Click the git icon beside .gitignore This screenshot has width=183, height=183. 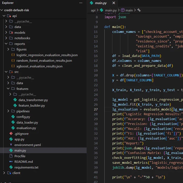pyautogui.click(x=11, y=133)
